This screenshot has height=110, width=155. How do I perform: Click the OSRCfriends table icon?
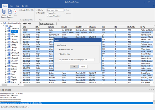9,63
